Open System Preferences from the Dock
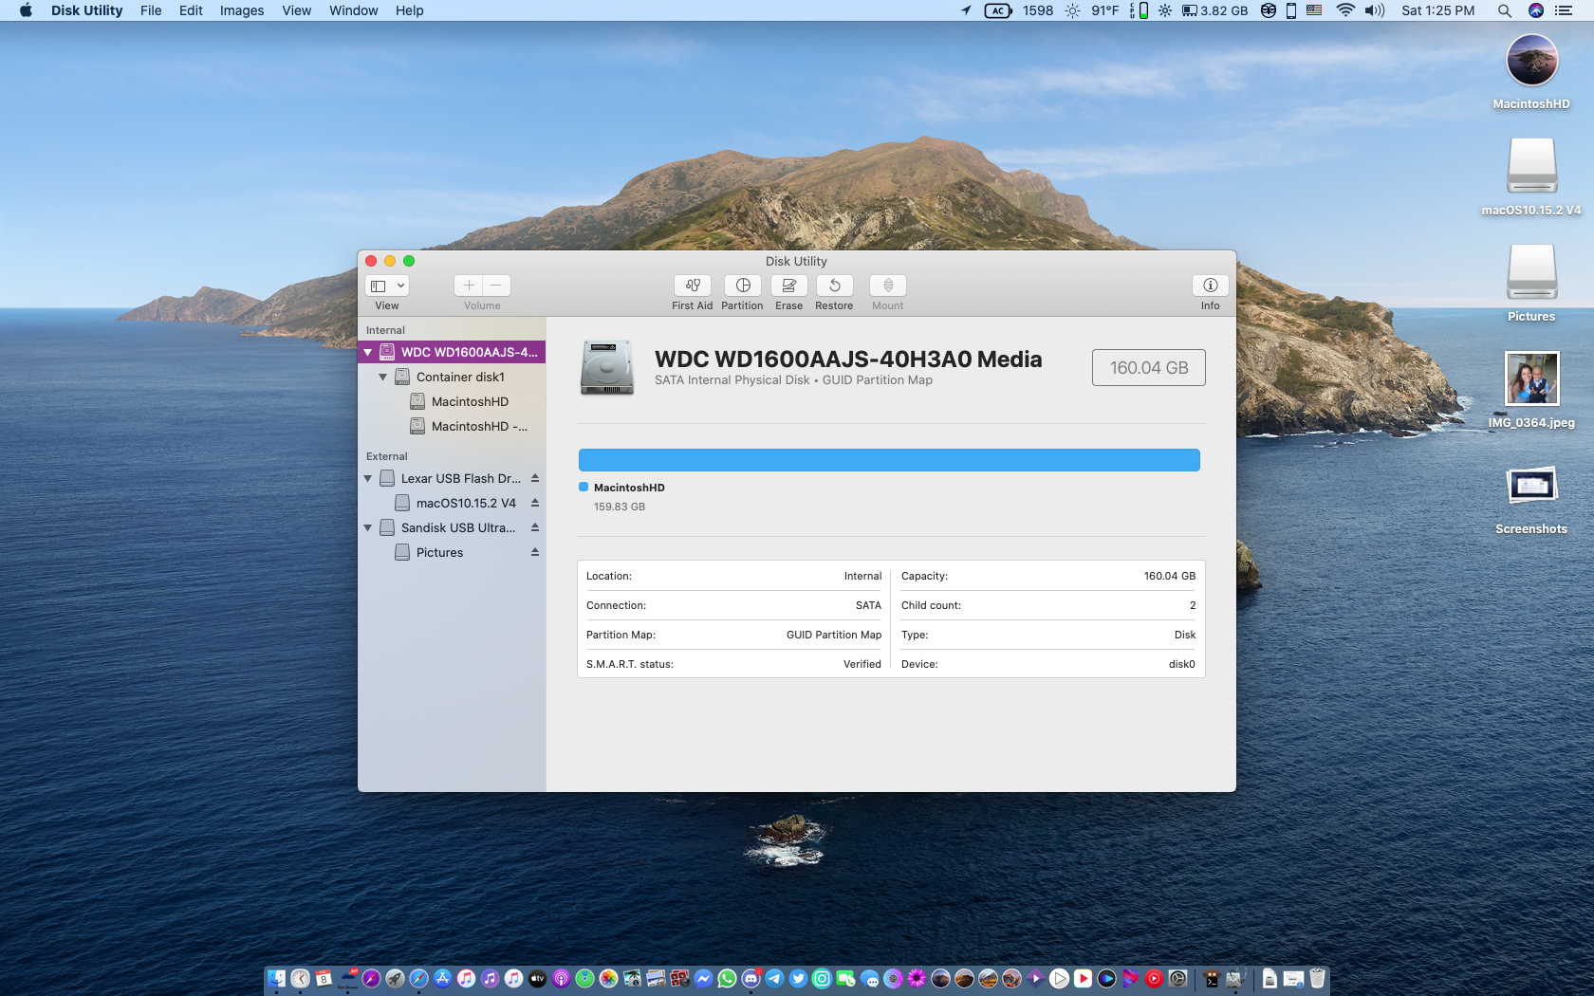1594x996 pixels. [1177, 978]
